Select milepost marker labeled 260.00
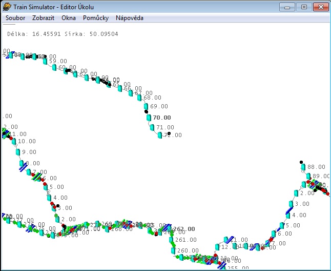The image size is (331, 271). click(173, 250)
